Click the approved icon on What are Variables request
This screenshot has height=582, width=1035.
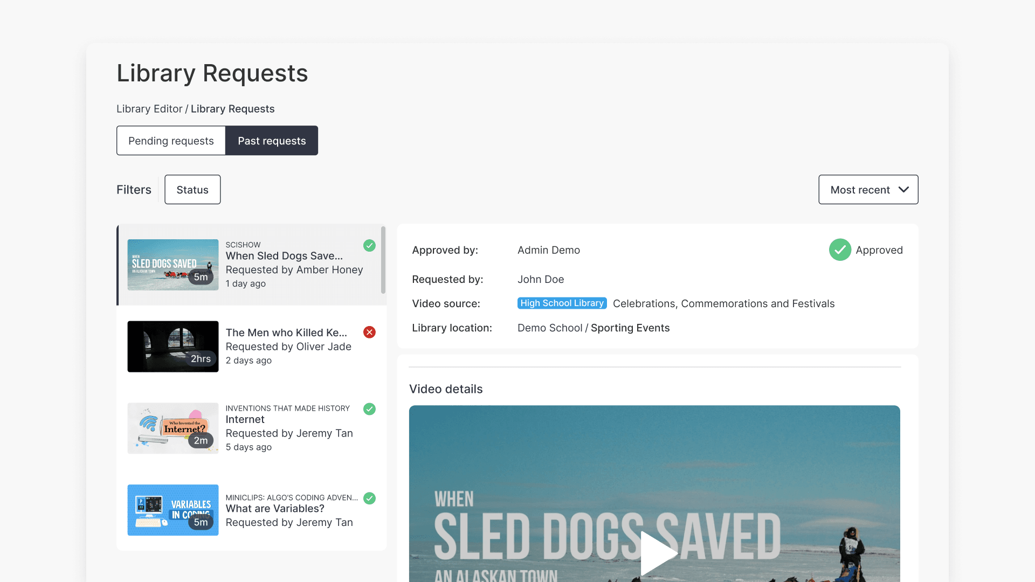pos(369,498)
